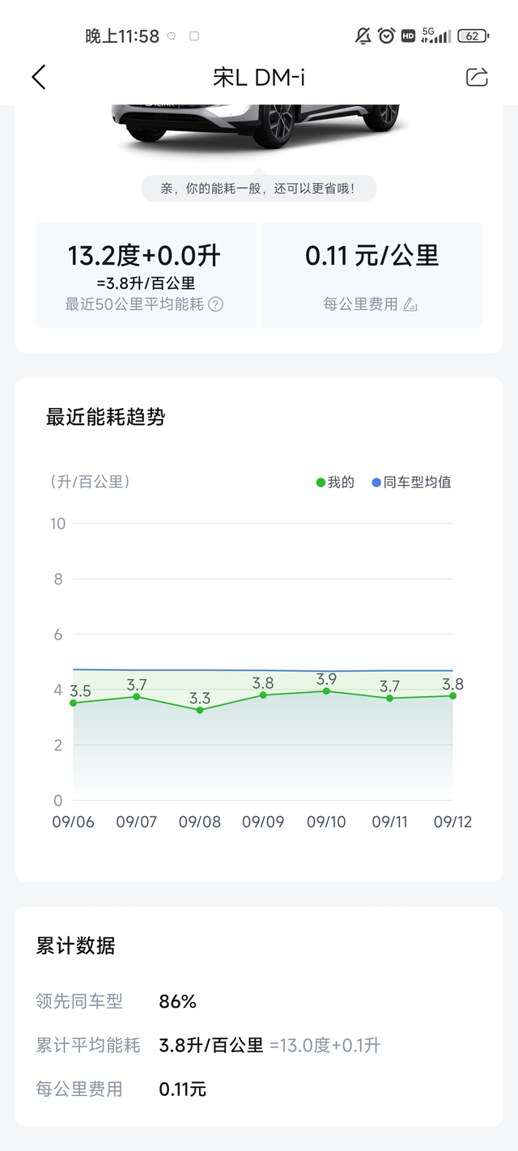Tap the edit pencil icon for per-kilometer cost
Viewport: 518px width, 1151px height.
(410, 304)
